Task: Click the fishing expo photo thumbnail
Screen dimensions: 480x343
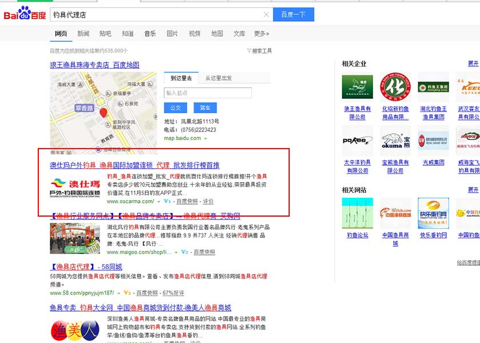Action: click(75, 238)
